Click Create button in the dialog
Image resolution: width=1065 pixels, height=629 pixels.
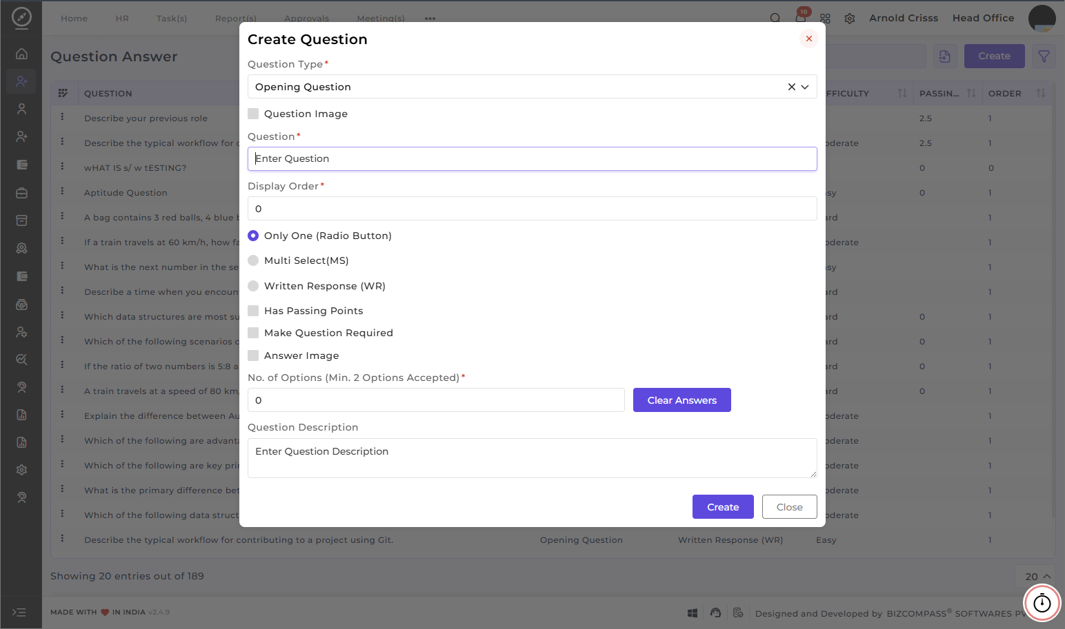click(x=723, y=507)
